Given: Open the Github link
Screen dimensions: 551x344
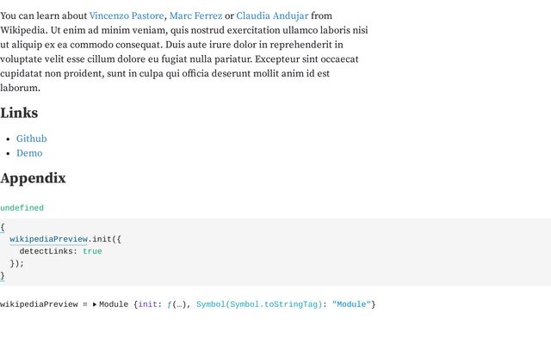Looking at the screenshot, I should click(x=32, y=138).
